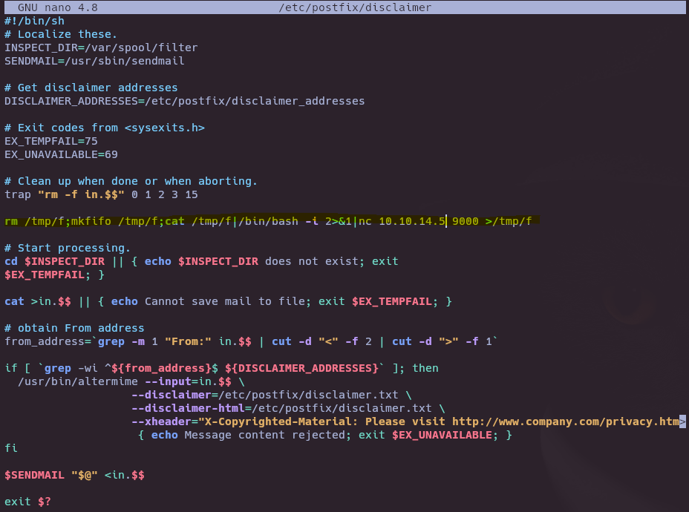This screenshot has width=689, height=512.
Task: Click the '--disclaimer-html=' option line
Action: point(288,408)
